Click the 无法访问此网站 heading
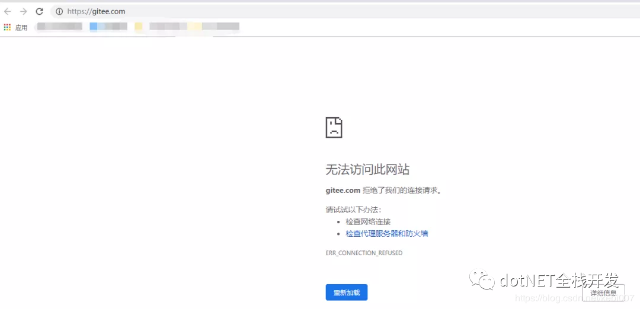The height and width of the screenshot is (309, 640). [367, 169]
